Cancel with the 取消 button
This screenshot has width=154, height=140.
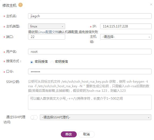click(86, 134)
